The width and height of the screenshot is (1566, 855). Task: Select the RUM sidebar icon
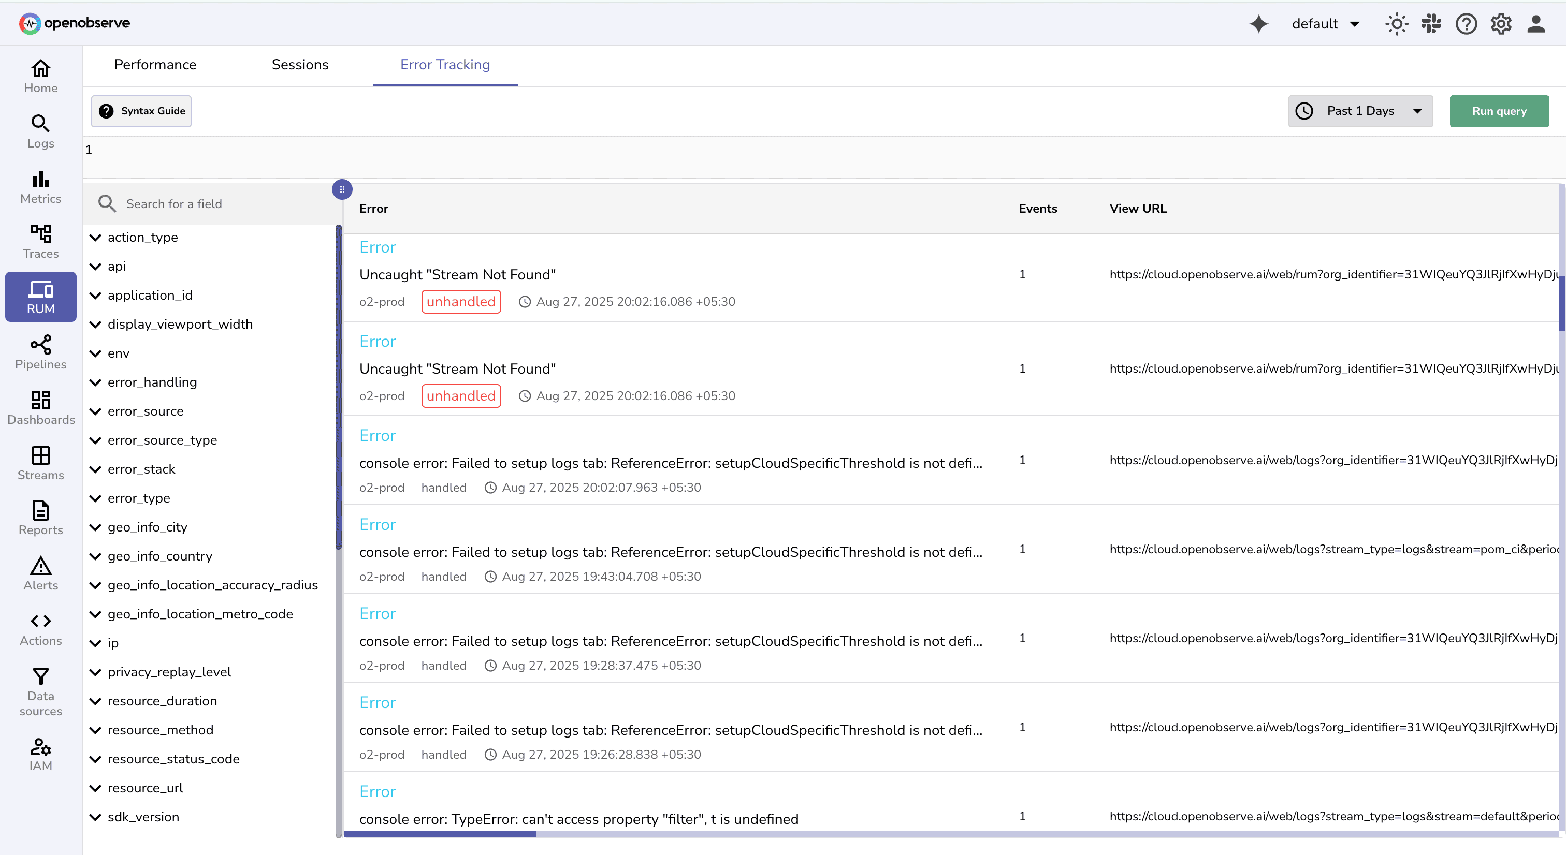click(40, 297)
